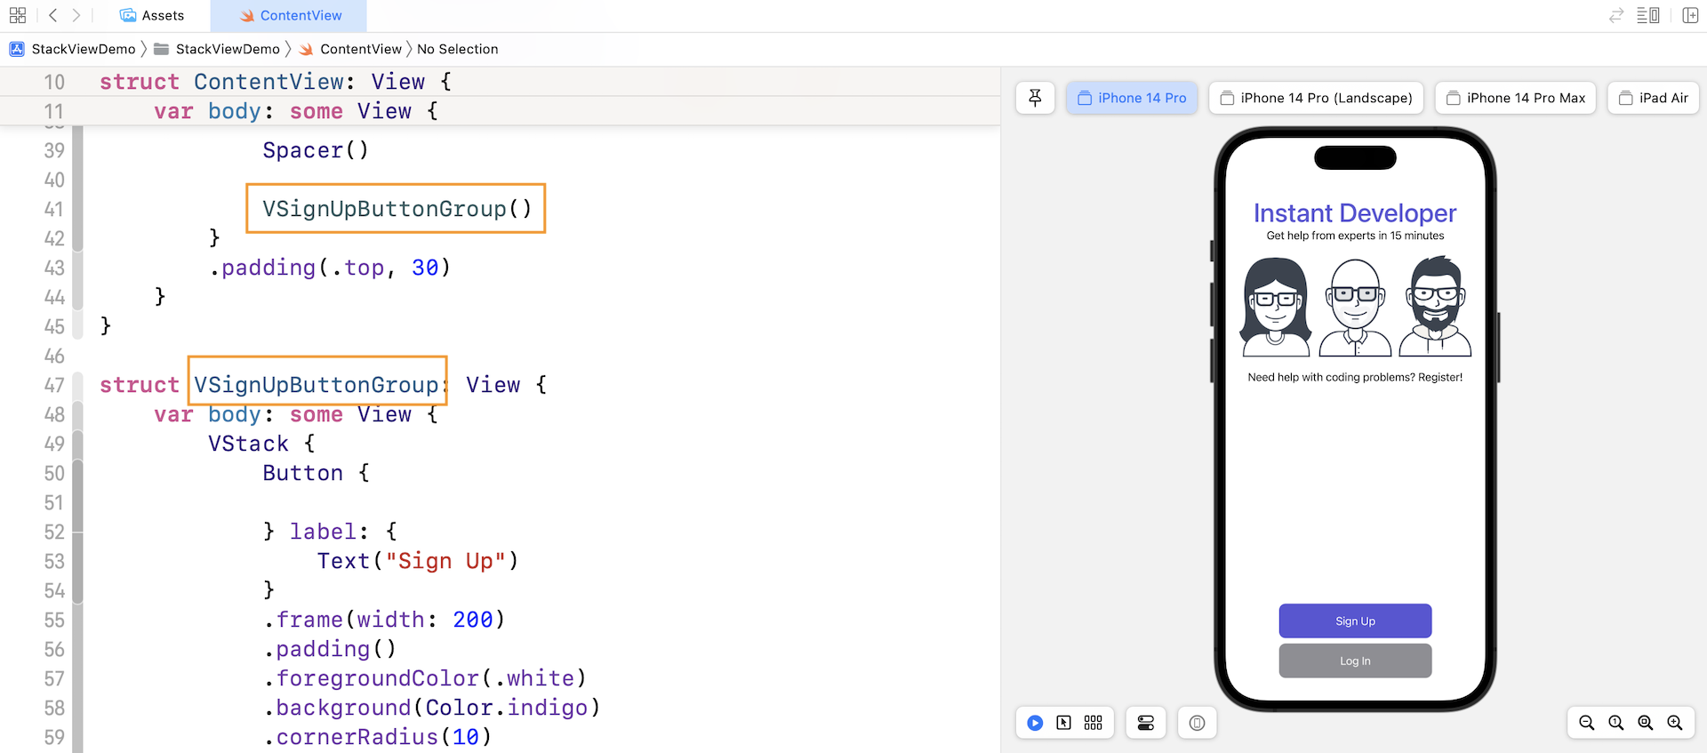The image size is (1707, 753).
Task: Tap the Log In button in preview
Action: point(1355,661)
